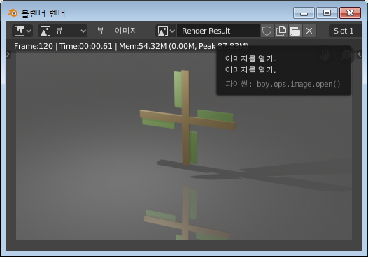Open the 이미지 menu

click(x=126, y=31)
